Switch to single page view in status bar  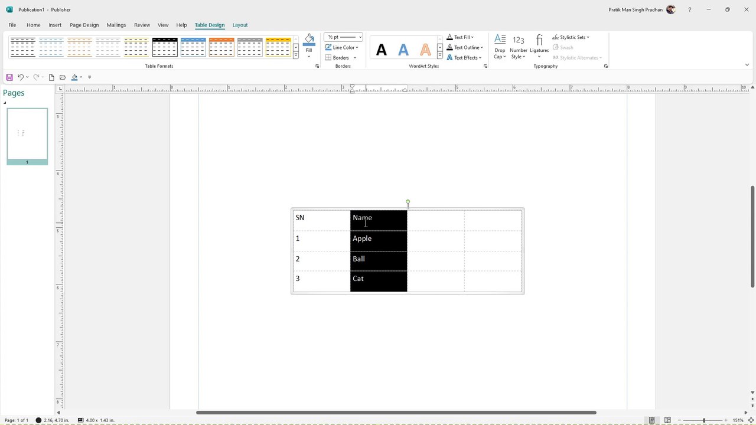[652, 420]
